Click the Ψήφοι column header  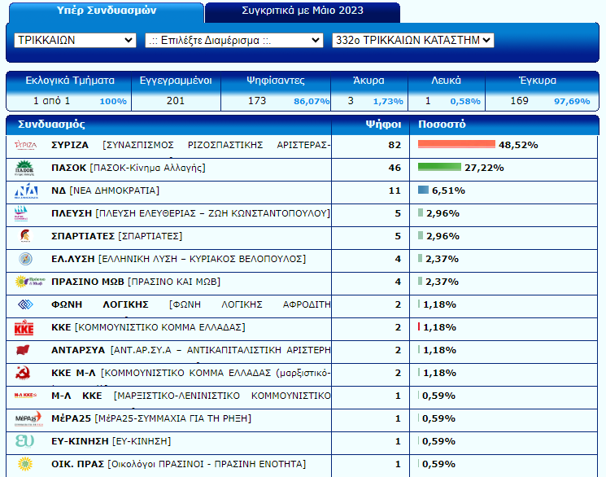point(383,125)
